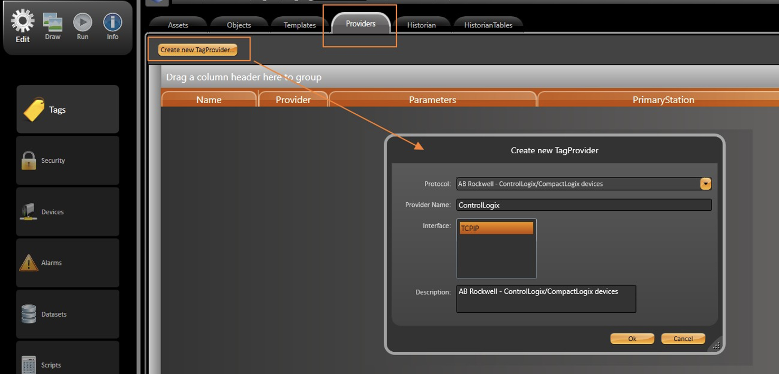Open the Security padlock section
Screen dimensions: 779x374
point(68,161)
